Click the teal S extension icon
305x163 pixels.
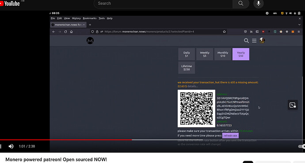(275, 32)
